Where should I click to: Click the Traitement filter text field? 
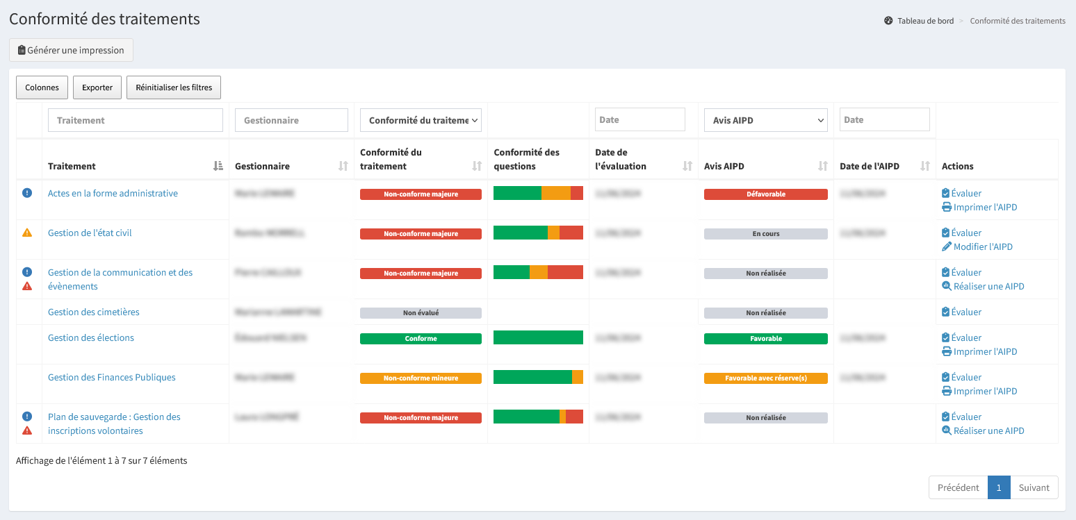coord(136,120)
